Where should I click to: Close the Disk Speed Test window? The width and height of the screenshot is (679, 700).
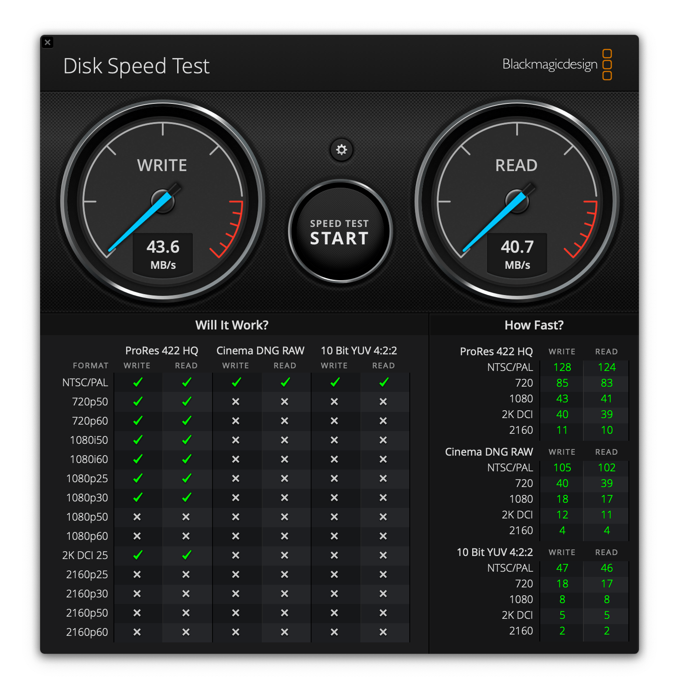click(48, 42)
